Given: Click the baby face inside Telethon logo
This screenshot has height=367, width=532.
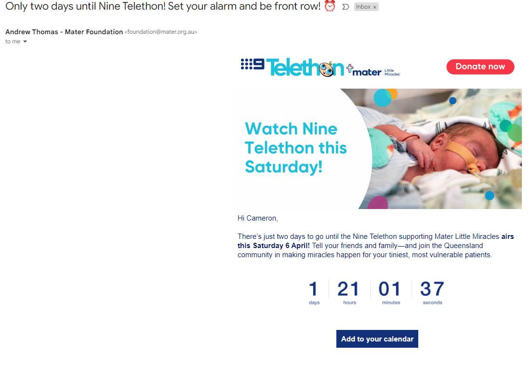Looking at the screenshot, I should 327,69.
